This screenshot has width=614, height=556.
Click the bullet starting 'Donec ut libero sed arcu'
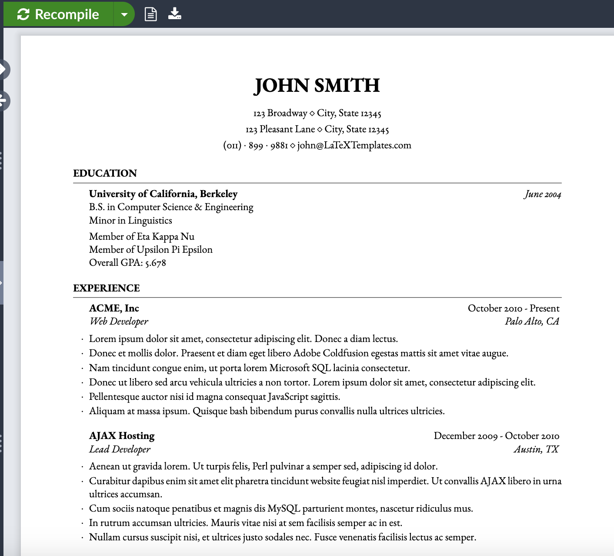pyautogui.click(x=312, y=382)
